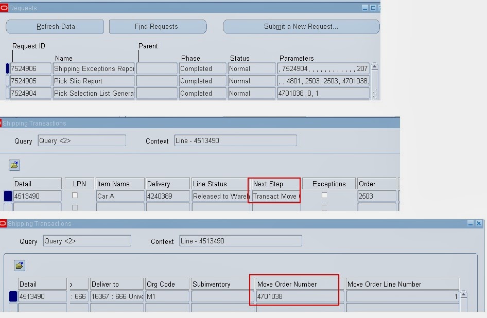Screen dimensions: 487x318
Task: Click the Delivery column header
Action: point(168,184)
